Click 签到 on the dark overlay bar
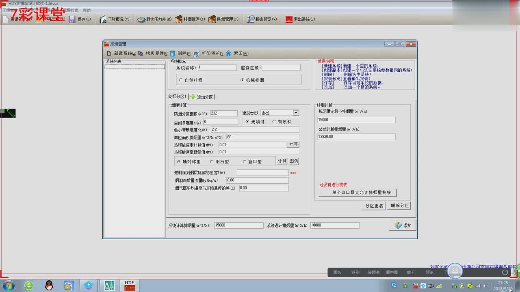The height and width of the screenshot is (292, 520). click(x=355, y=273)
